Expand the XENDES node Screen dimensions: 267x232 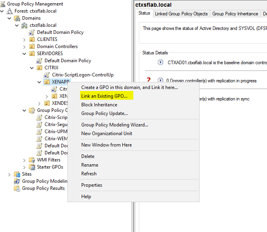click(39, 104)
